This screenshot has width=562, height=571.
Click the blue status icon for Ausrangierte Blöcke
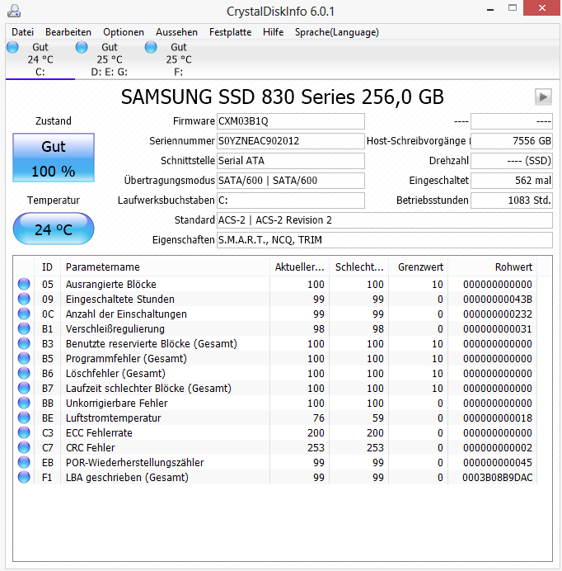(x=24, y=284)
